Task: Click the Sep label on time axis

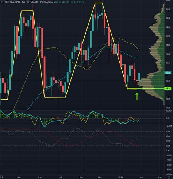Action: (81, 178)
